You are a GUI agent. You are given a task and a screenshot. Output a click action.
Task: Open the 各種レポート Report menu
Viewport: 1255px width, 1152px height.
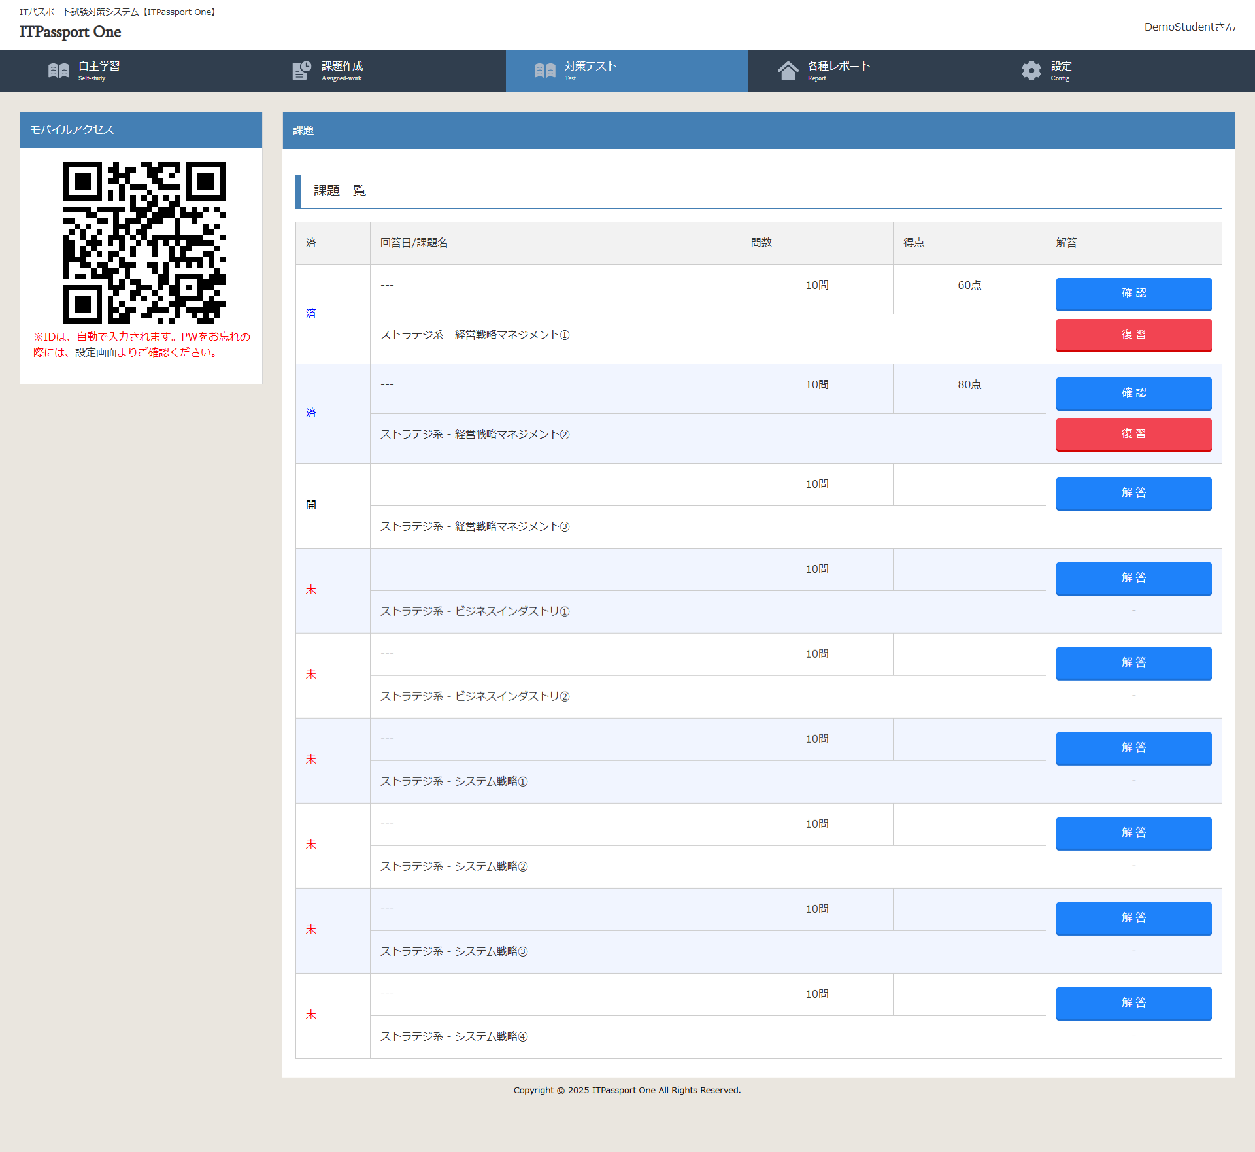[x=838, y=71]
